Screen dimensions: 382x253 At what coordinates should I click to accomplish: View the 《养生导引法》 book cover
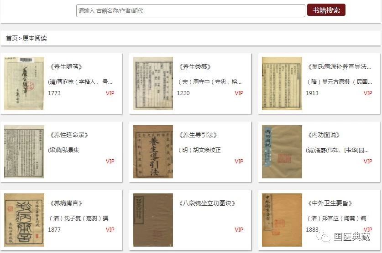click(x=153, y=152)
